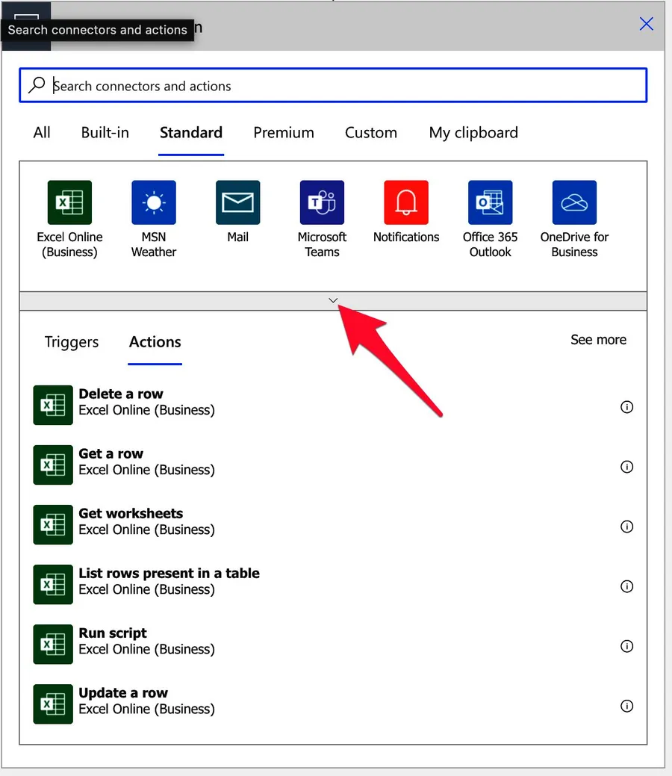The image size is (672, 776).
Task: Open the Excel Online (Business) connector
Action: point(69,202)
